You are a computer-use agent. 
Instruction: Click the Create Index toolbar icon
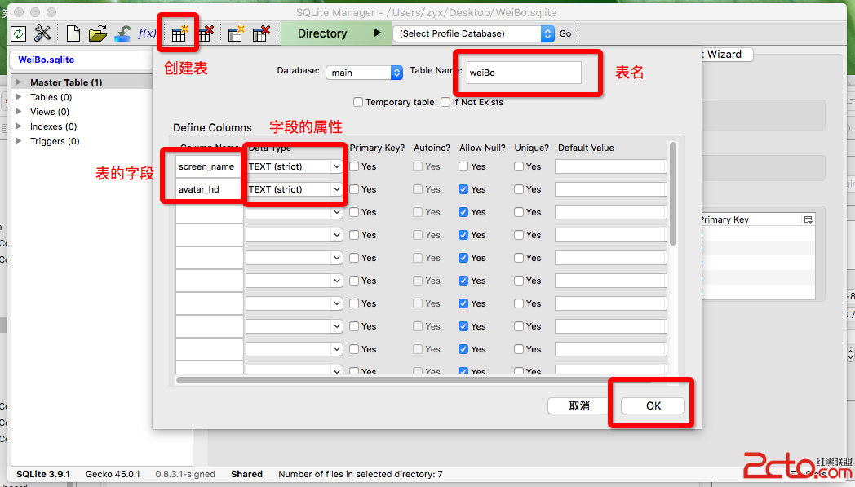236,33
